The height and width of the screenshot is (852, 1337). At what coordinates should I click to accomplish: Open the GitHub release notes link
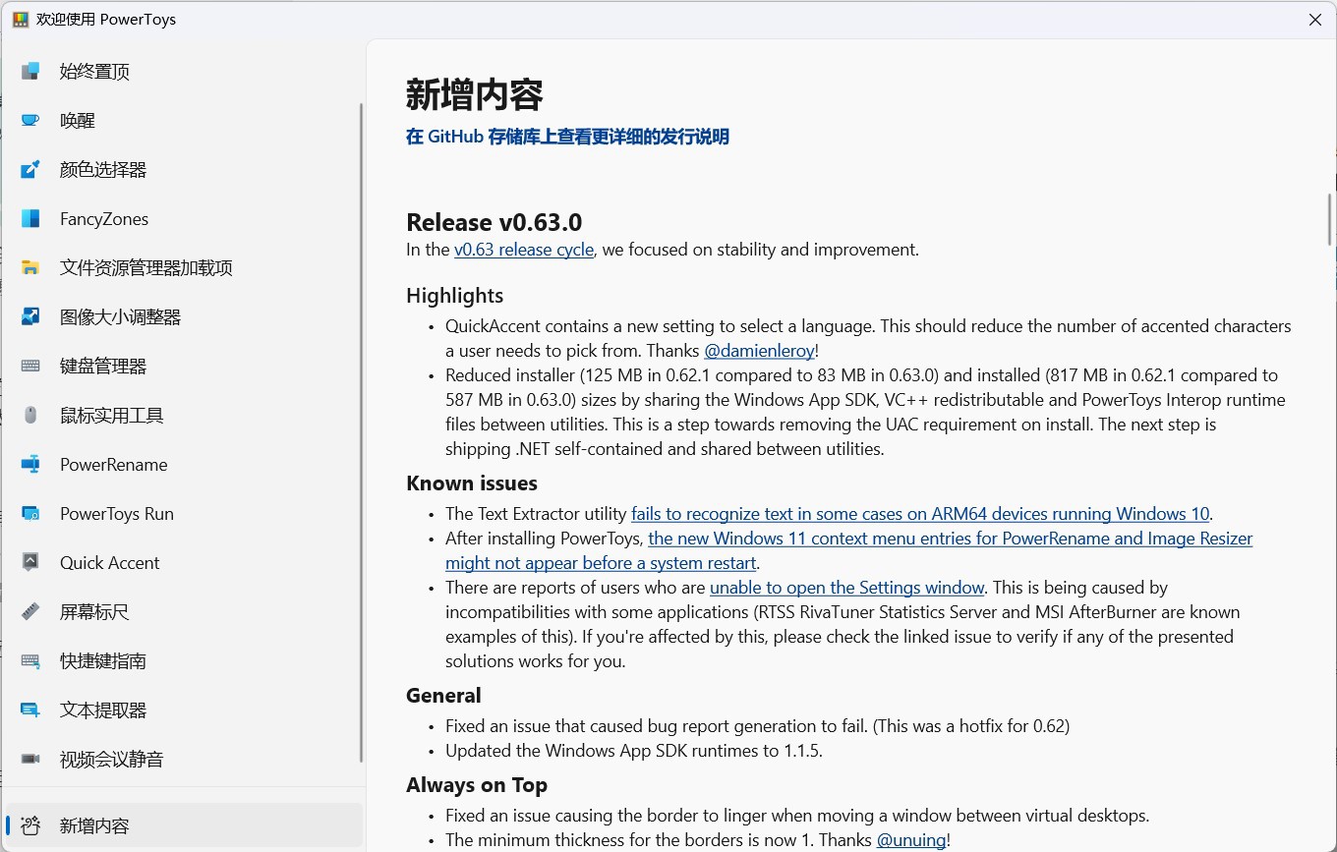pyautogui.click(x=567, y=137)
